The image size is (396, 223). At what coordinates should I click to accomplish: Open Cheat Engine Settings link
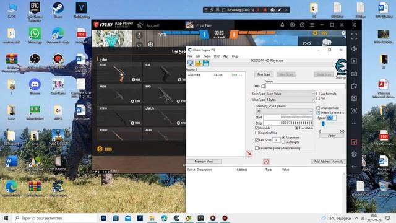(x=341, y=77)
